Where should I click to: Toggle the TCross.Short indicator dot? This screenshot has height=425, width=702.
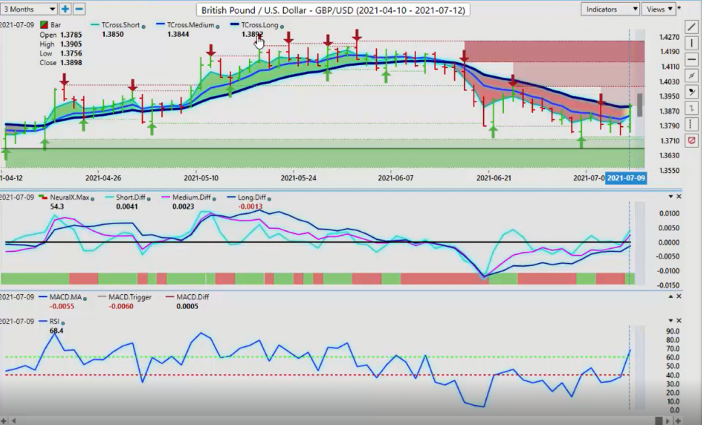tap(144, 27)
